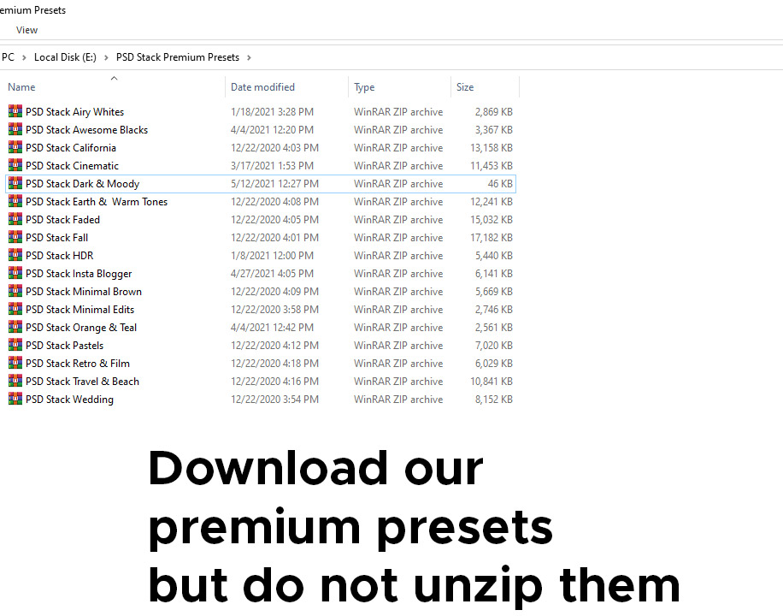Click the archive icon beside PSD Stack Awesome Blacks
The width and height of the screenshot is (783, 616).
(15, 129)
